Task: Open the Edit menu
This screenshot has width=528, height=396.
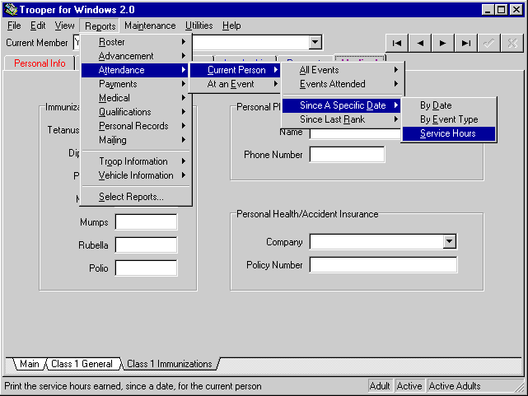Action: (x=38, y=26)
